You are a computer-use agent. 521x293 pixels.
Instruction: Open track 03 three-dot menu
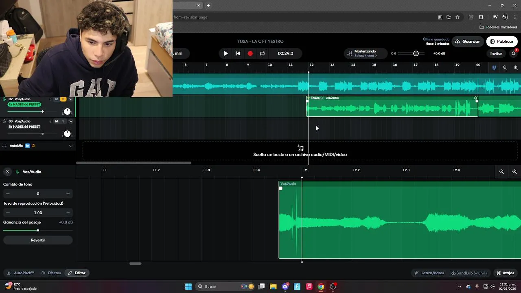tap(50, 121)
